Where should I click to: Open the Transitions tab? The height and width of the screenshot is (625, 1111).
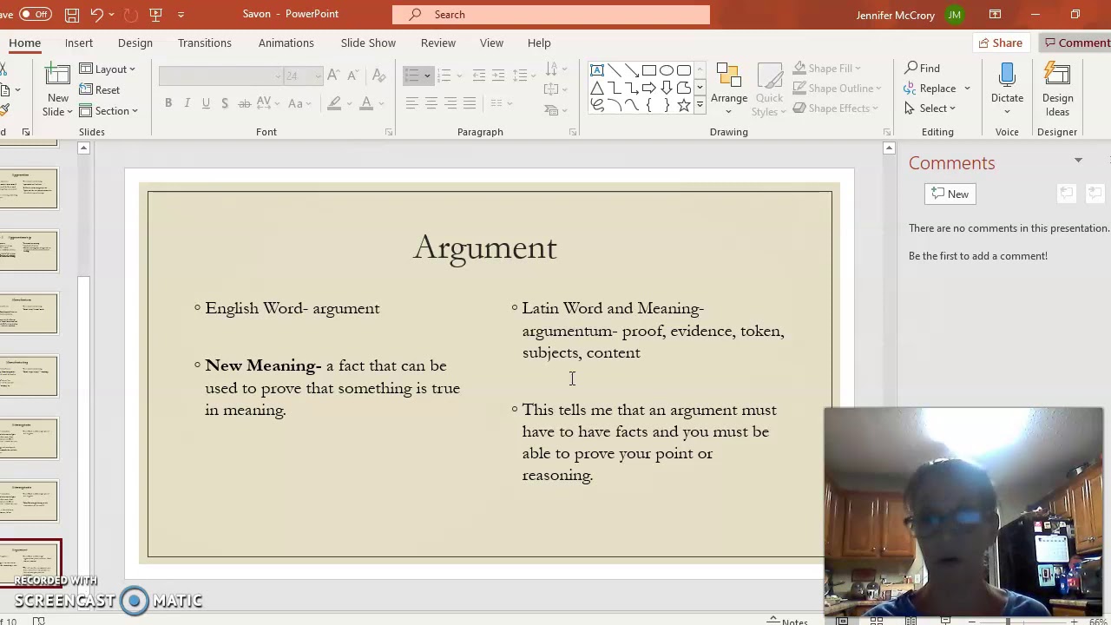click(205, 43)
